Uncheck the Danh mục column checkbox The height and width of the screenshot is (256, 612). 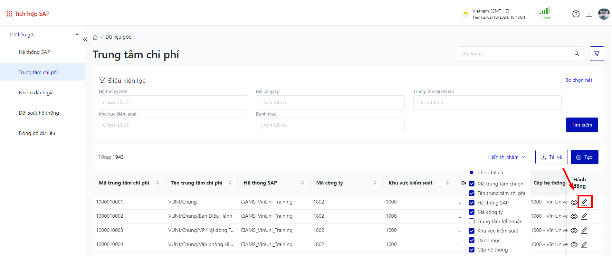tap(472, 240)
